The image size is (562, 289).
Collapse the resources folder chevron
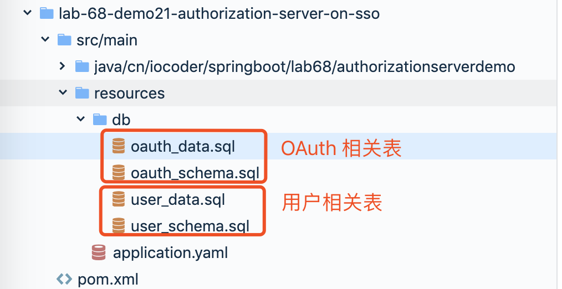click(63, 93)
